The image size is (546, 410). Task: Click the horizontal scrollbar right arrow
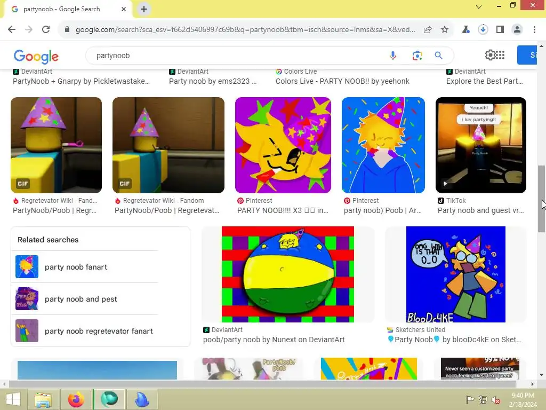[x=533, y=384]
